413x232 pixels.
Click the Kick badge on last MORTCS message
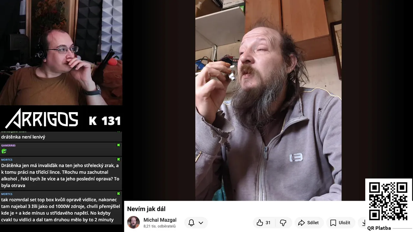118,194
